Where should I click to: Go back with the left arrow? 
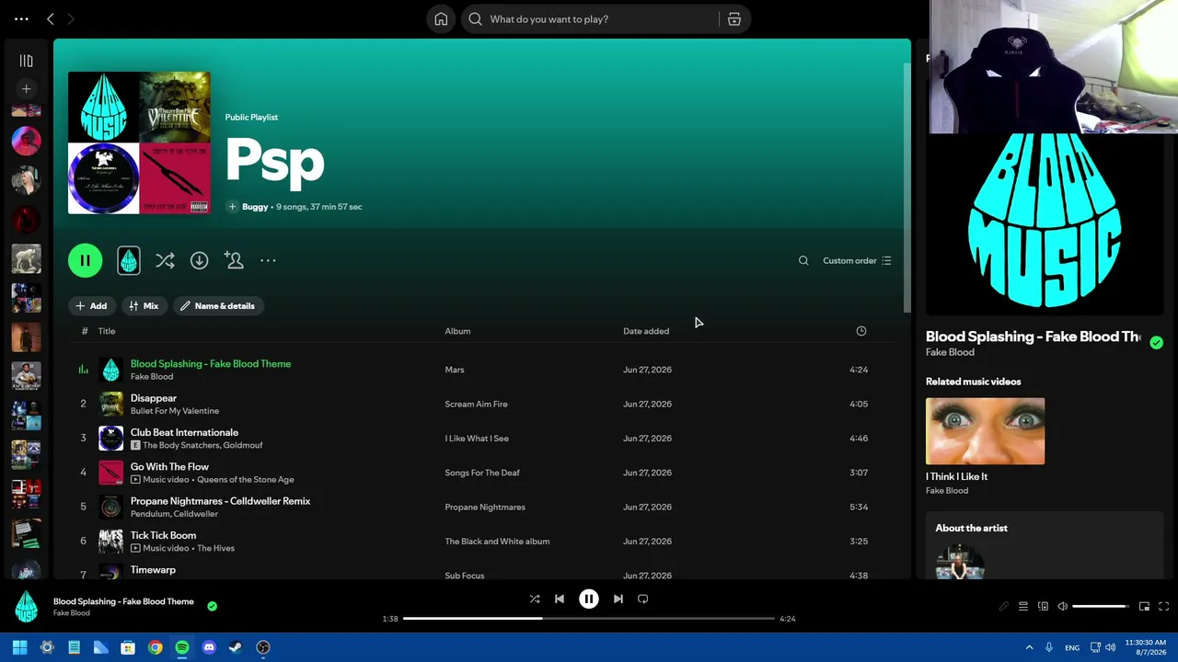click(x=51, y=19)
